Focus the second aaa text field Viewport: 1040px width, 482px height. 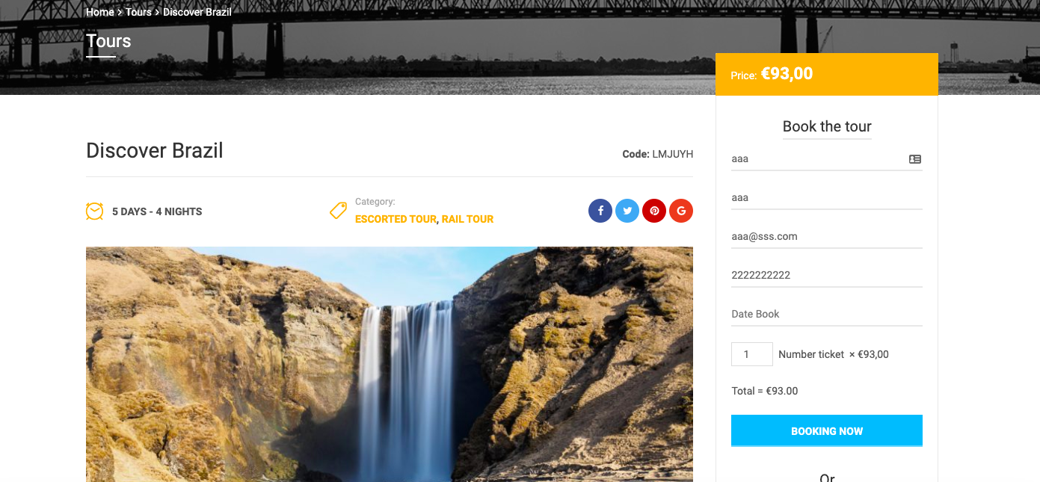point(827,198)
